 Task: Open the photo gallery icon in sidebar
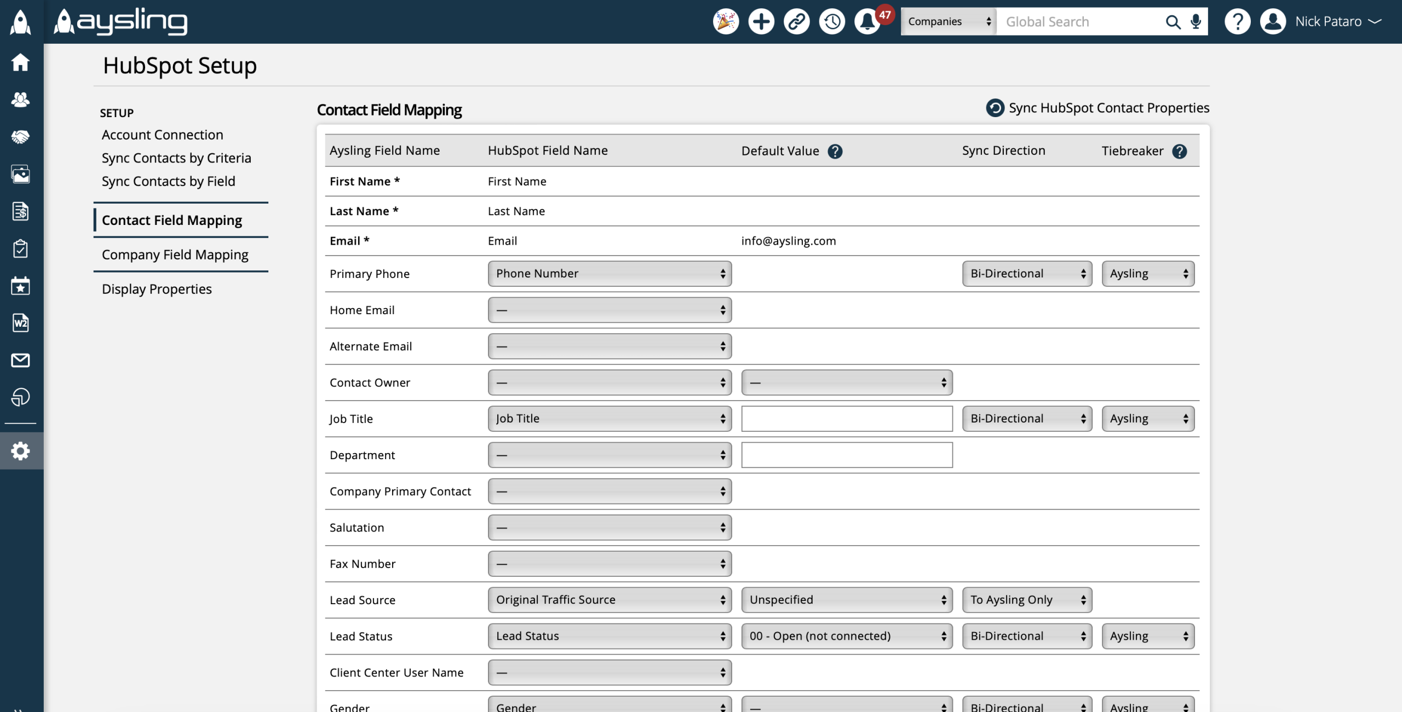click(x=20, y=174)
